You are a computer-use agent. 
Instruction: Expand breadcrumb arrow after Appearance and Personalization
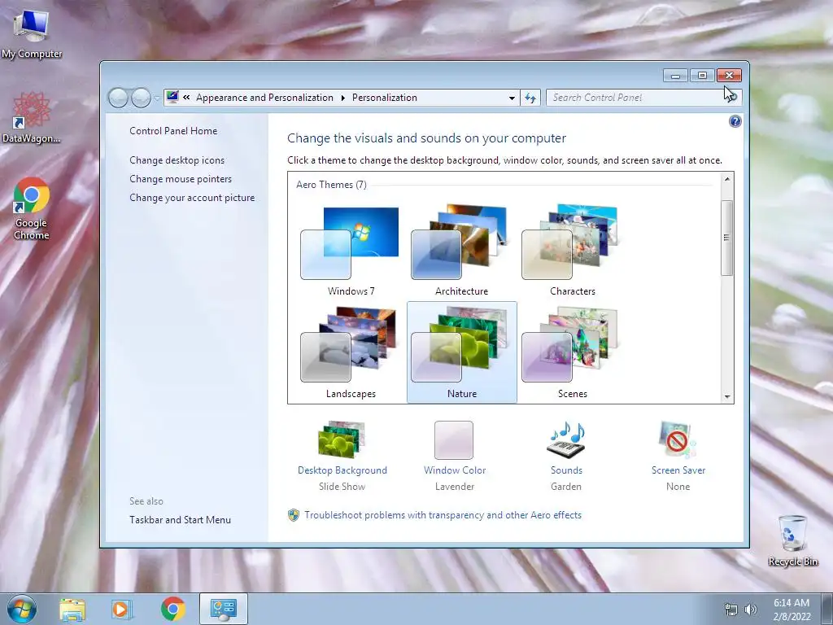tap(342, 98)
